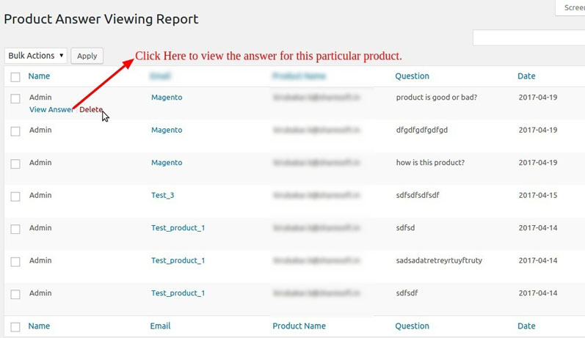Click the search input field
Image resolution: width=585 pixels, height=338 pixels.
pyautogui.click(x=528, y=37)
